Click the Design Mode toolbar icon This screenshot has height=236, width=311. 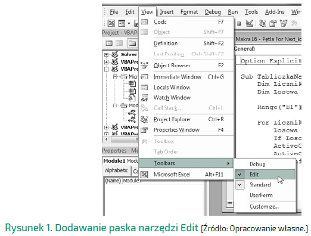(x=250, y=23)
